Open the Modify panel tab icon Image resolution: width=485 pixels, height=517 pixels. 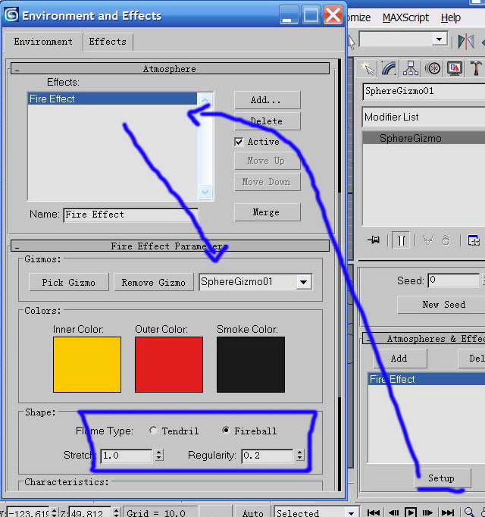389,68
